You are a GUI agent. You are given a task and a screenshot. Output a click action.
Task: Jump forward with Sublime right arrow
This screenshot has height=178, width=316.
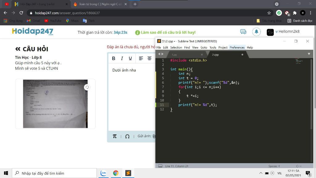[x=162, y=54]
